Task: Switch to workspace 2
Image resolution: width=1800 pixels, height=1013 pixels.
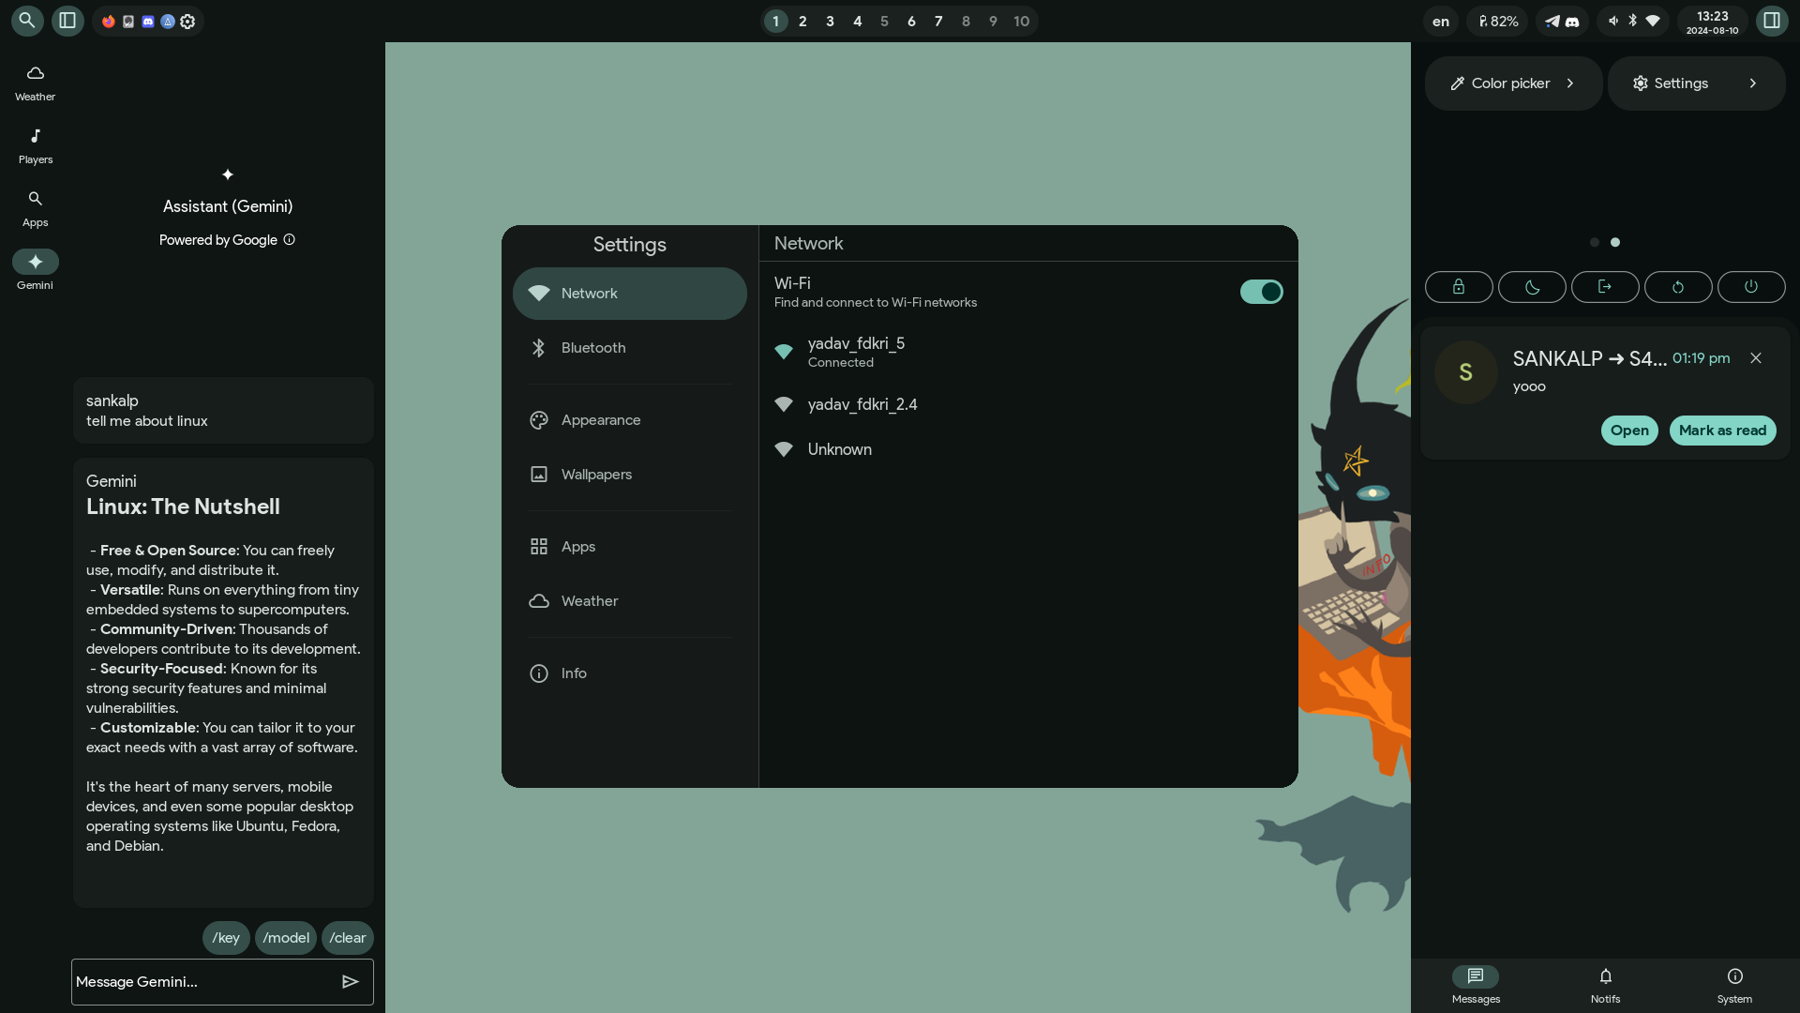Action: point(802,21)
